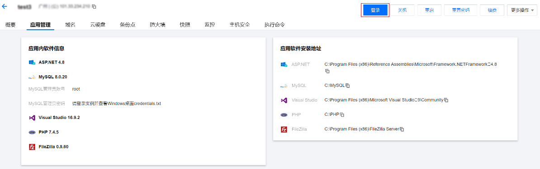The image size is (540, 169).
Task: Click the blue 登录 button
Action: click(375, 10)
